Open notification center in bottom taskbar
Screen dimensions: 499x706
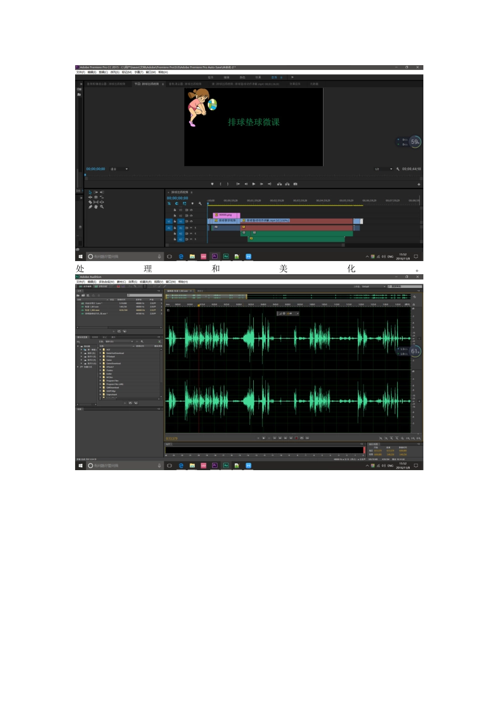tap(416, 465)
